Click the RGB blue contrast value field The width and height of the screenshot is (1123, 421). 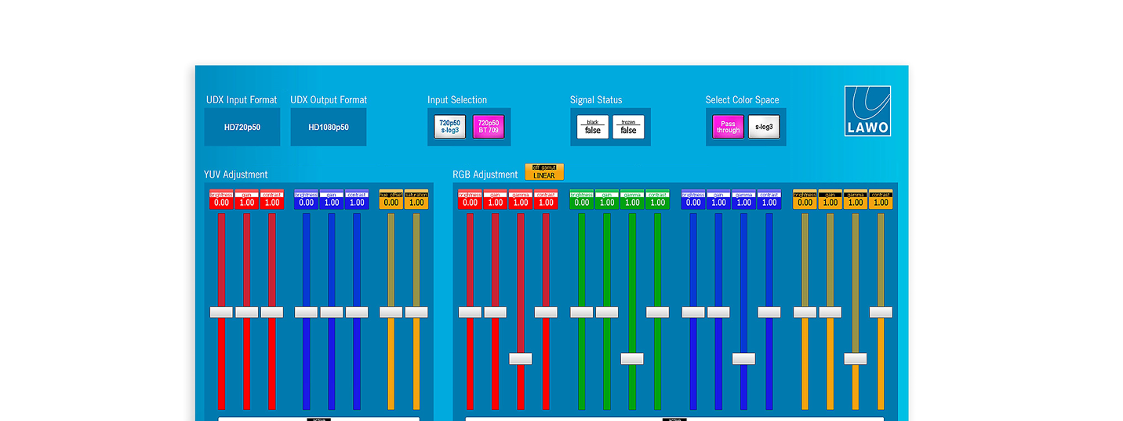click(769, 203)
